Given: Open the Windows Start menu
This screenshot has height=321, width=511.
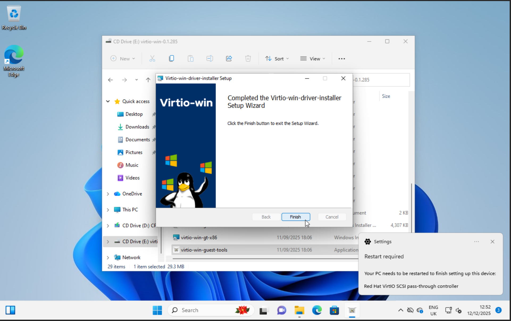Looking at the screenshot, I should pyautogui.click(x=157, y=310).
